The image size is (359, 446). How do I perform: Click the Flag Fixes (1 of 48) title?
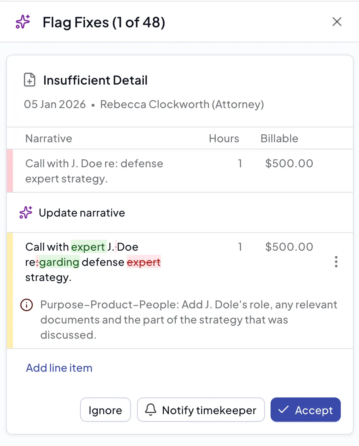pyautogui.click(x=104, y=22)
